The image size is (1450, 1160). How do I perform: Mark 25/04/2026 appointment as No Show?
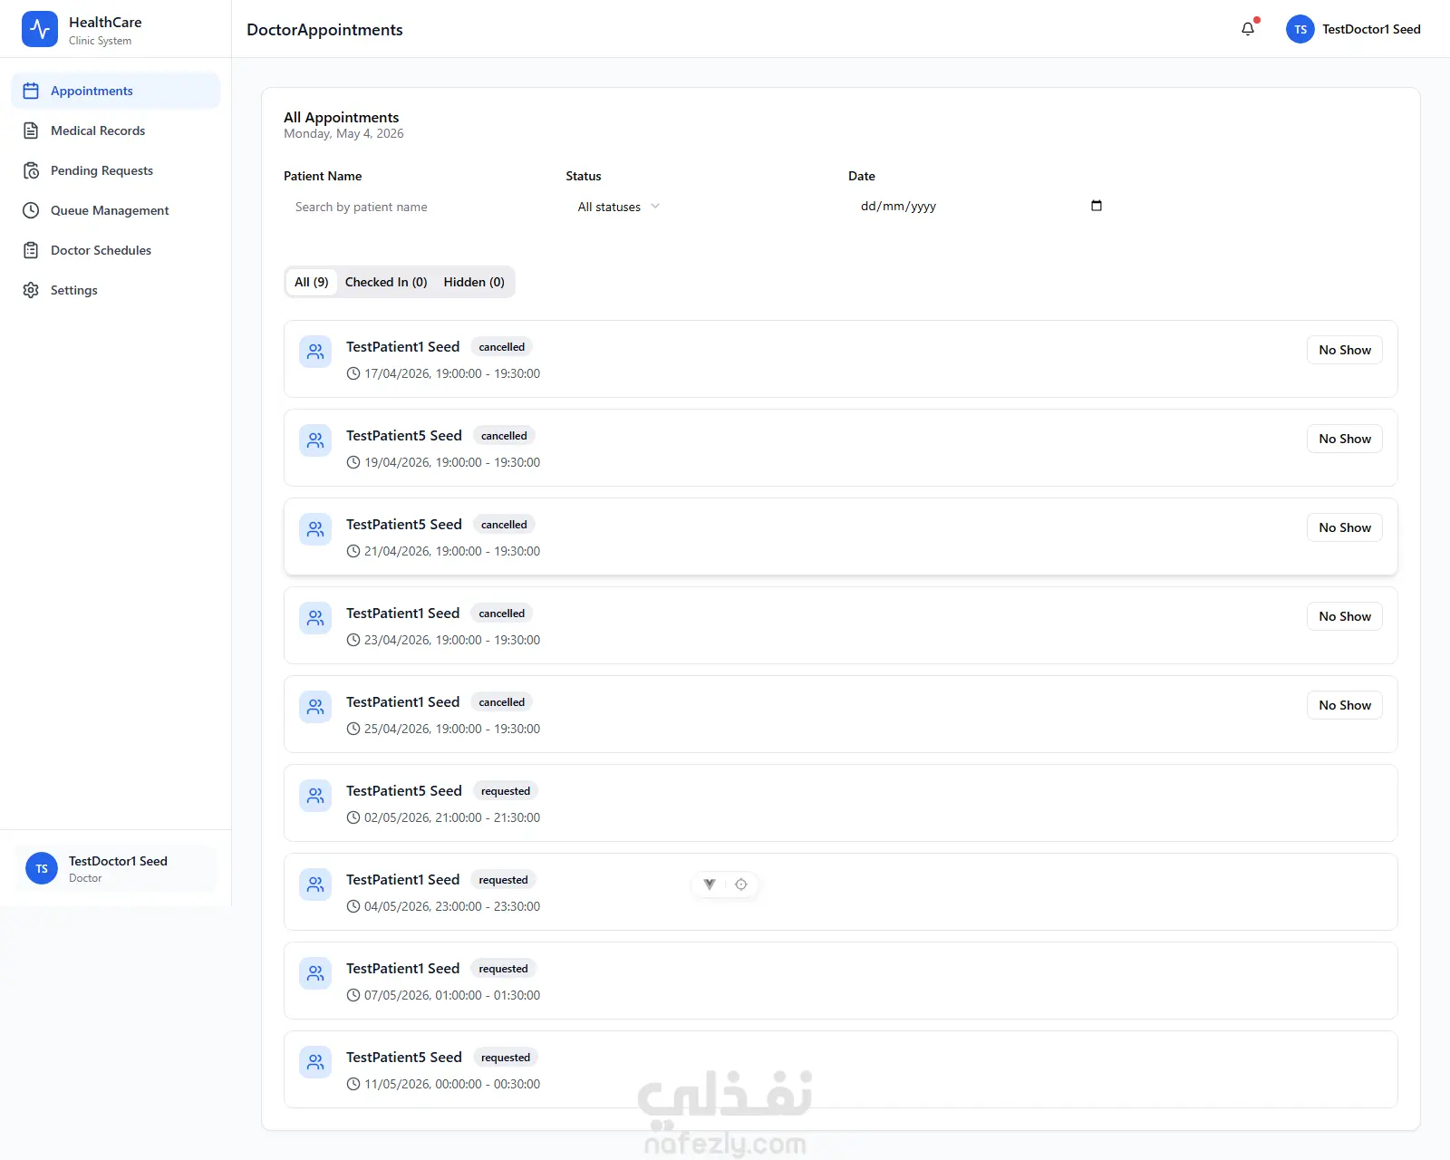[x=1345, y=705]
